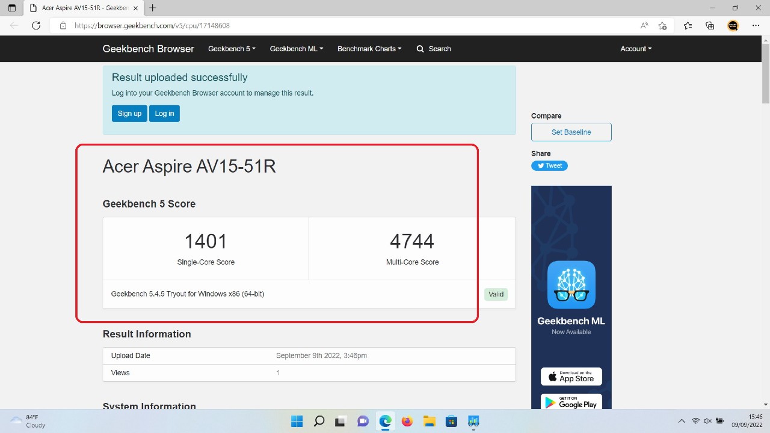Click the Views row label
The width and height of the screenshot is (770, 433).
[120, 373]
